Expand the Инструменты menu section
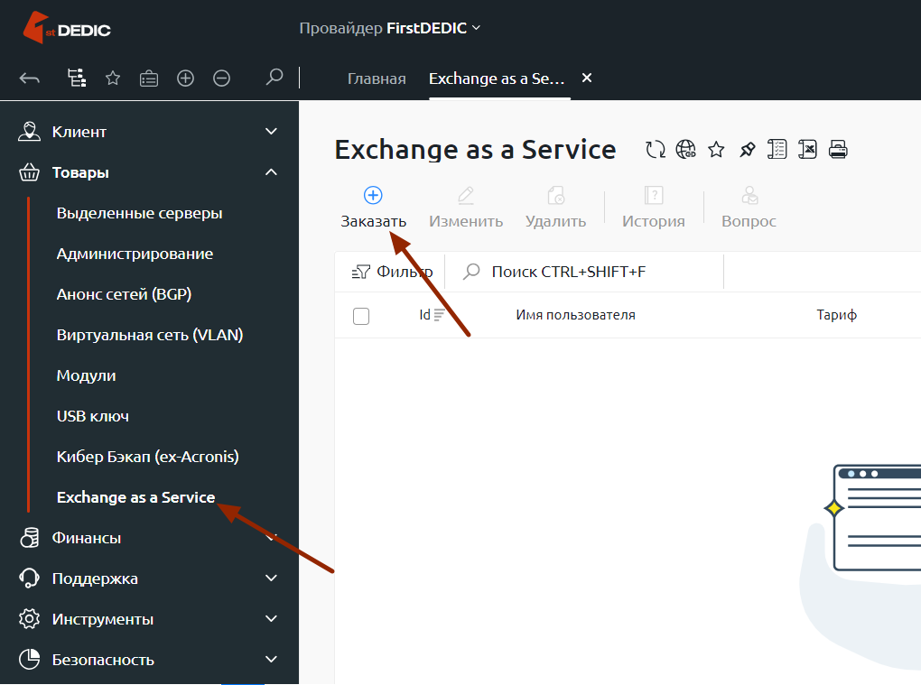This screenshot has height=685, width=921. pyautogui.click(x=149, y=619)
